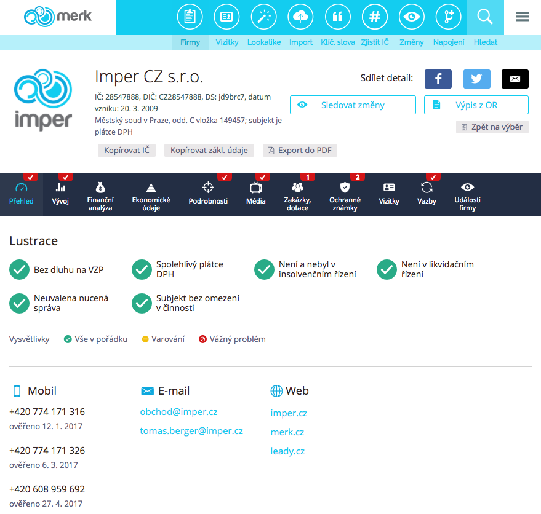Click Kopírovat zákl. údaje button

pos(209,150)
